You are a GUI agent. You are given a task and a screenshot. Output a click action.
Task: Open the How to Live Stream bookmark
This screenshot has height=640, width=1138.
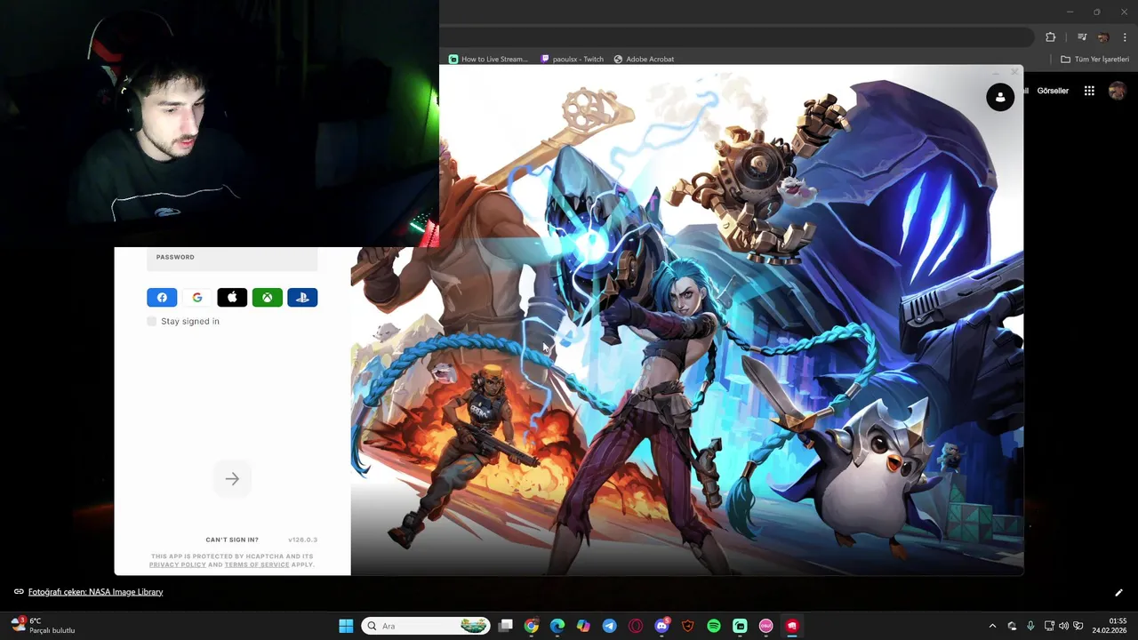(x=488, y=60)
